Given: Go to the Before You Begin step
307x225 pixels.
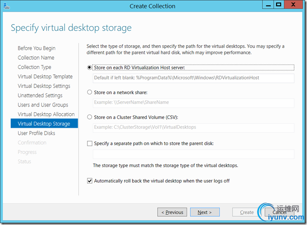Looking at the screenshot, I should (x=37, y=48).
